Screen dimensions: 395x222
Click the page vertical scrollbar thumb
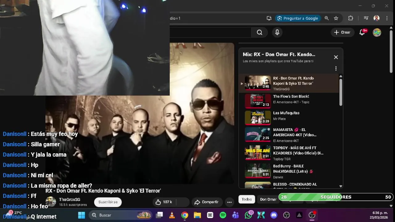pos(391,51)
